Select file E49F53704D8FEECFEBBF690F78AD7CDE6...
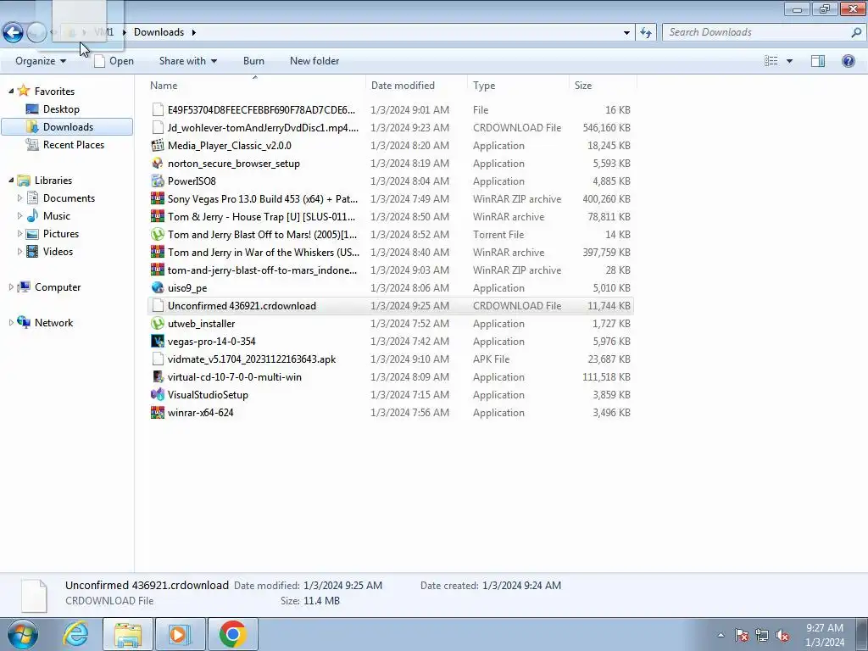 [261, 110]
